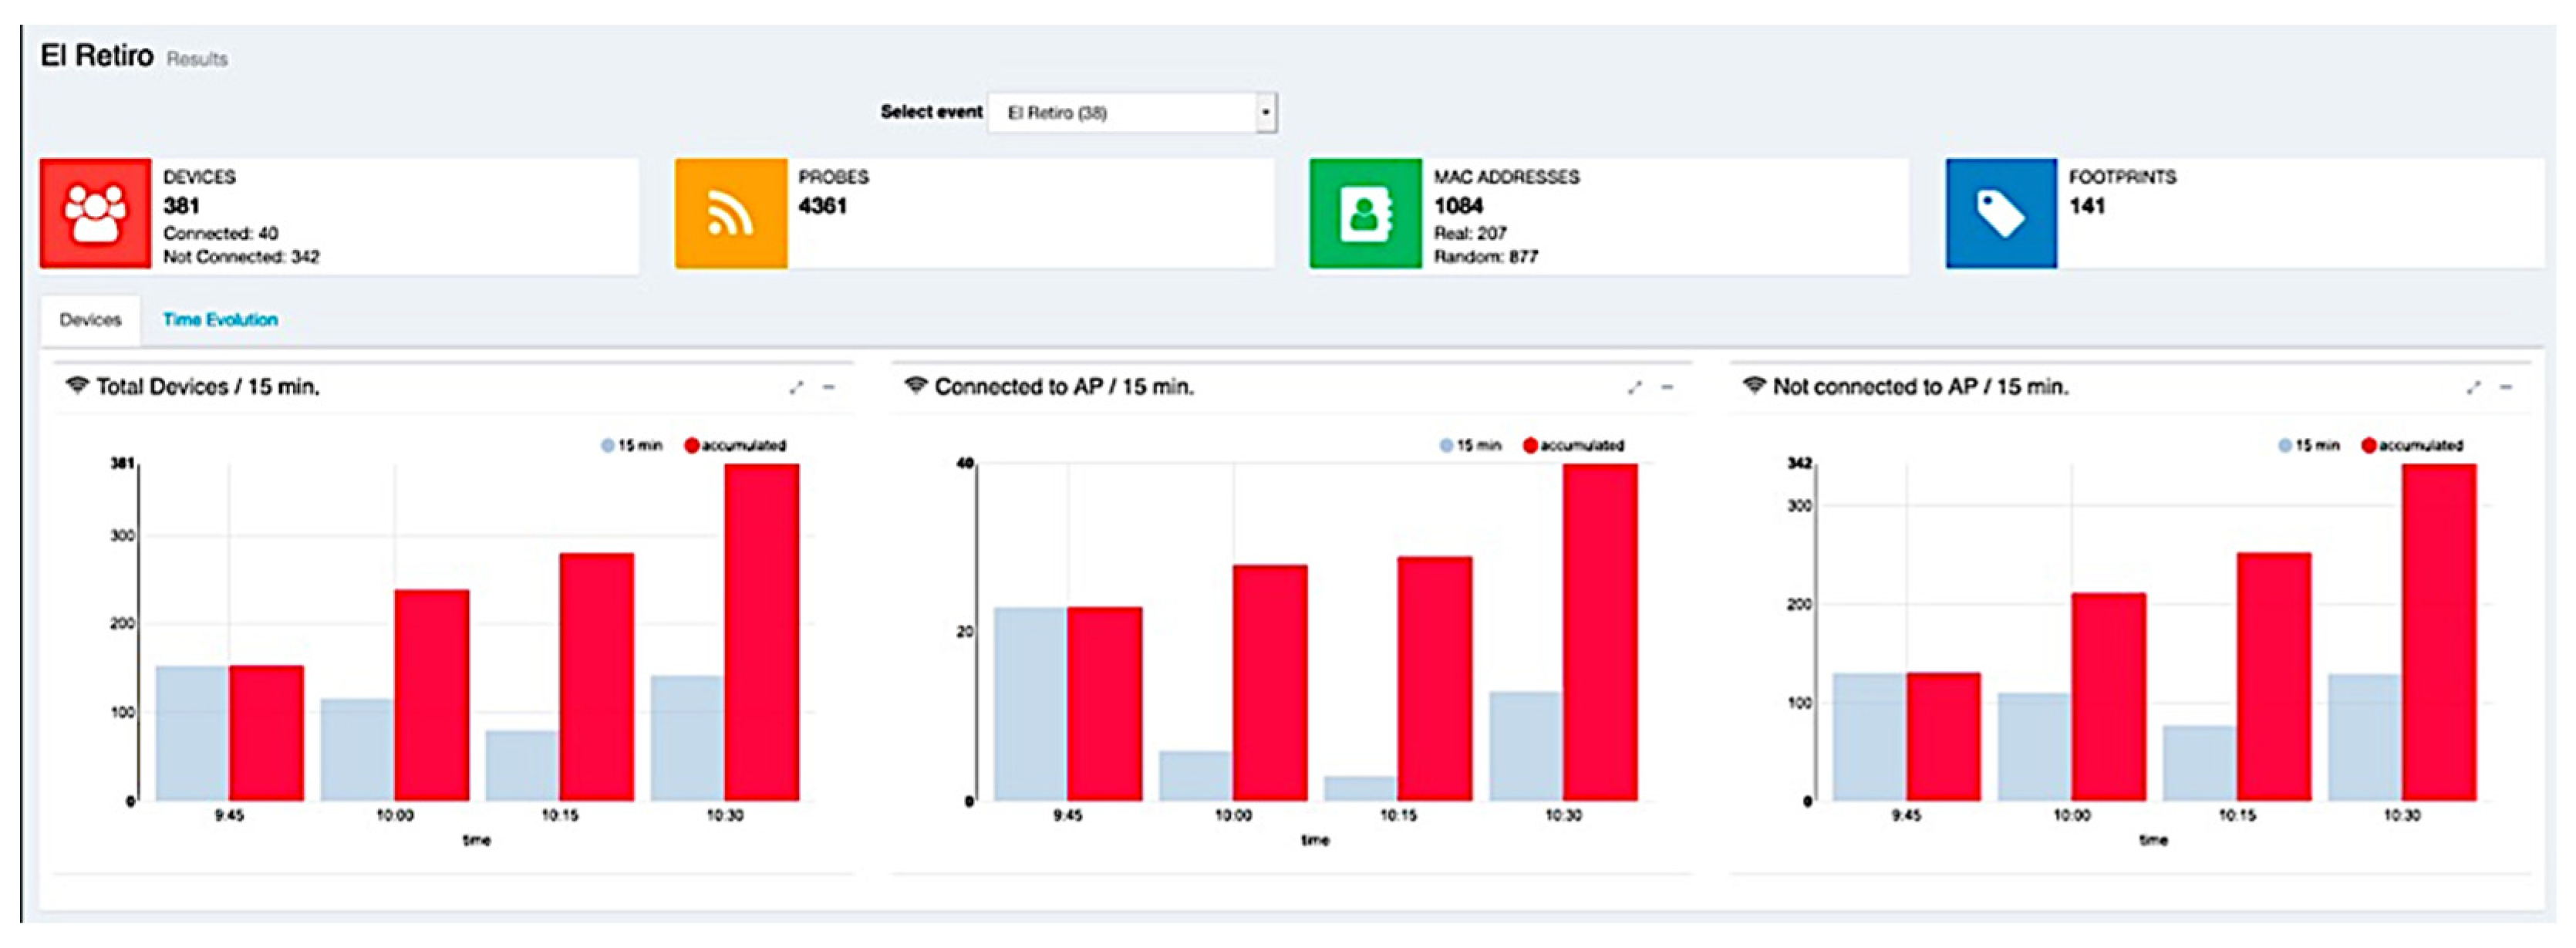The width and height of the screenshot is (2576, 948).
Task: Collapse the Connected to AP panel
Action: 1667,387
